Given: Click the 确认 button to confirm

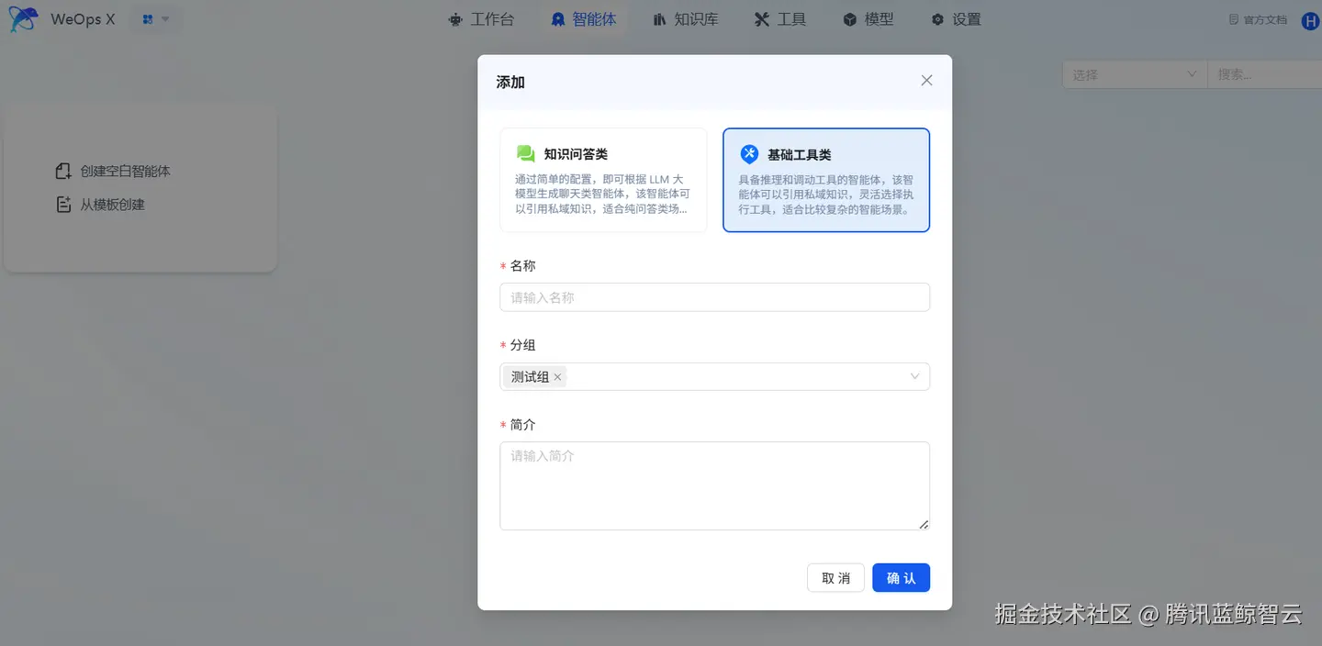Looking at the screenshot, I should click(x=900, y=577).
